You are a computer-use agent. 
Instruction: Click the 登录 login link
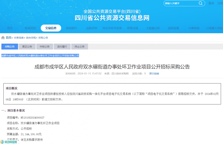pos(211,3)
